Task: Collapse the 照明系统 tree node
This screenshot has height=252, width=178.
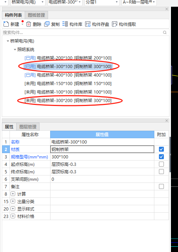Action: tap(15, 50)
